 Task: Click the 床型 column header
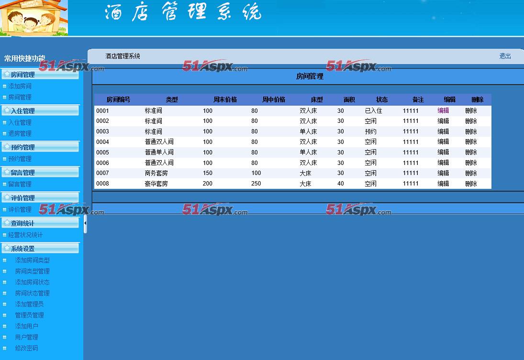click(x=317, y=99)
